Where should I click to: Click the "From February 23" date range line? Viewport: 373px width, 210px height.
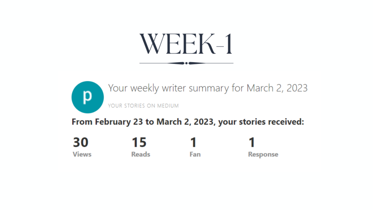[188, 122]
